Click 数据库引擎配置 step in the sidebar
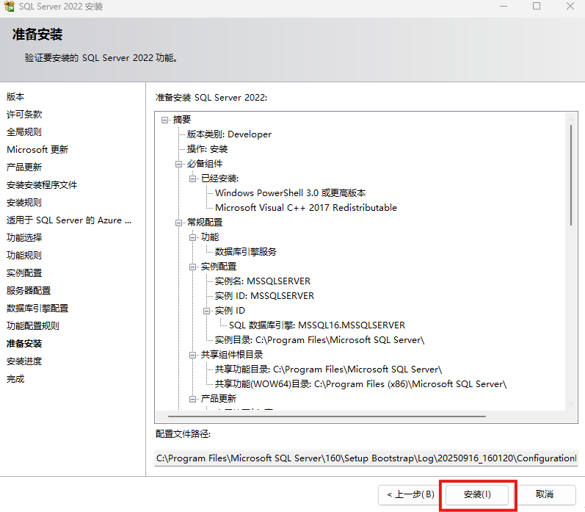Image resolution: width=585 pixels, height=512 pixels. click(x=37, y=309)
